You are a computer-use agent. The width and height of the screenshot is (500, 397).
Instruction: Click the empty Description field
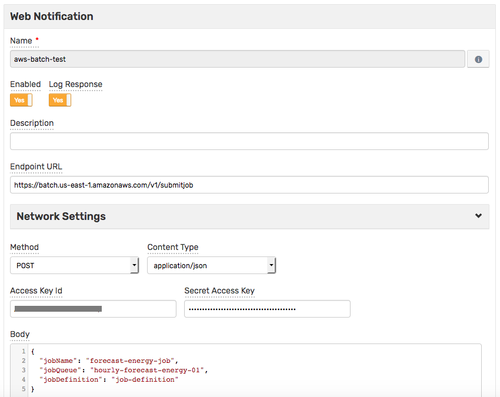pyautogui.click(x=249, y=141)
